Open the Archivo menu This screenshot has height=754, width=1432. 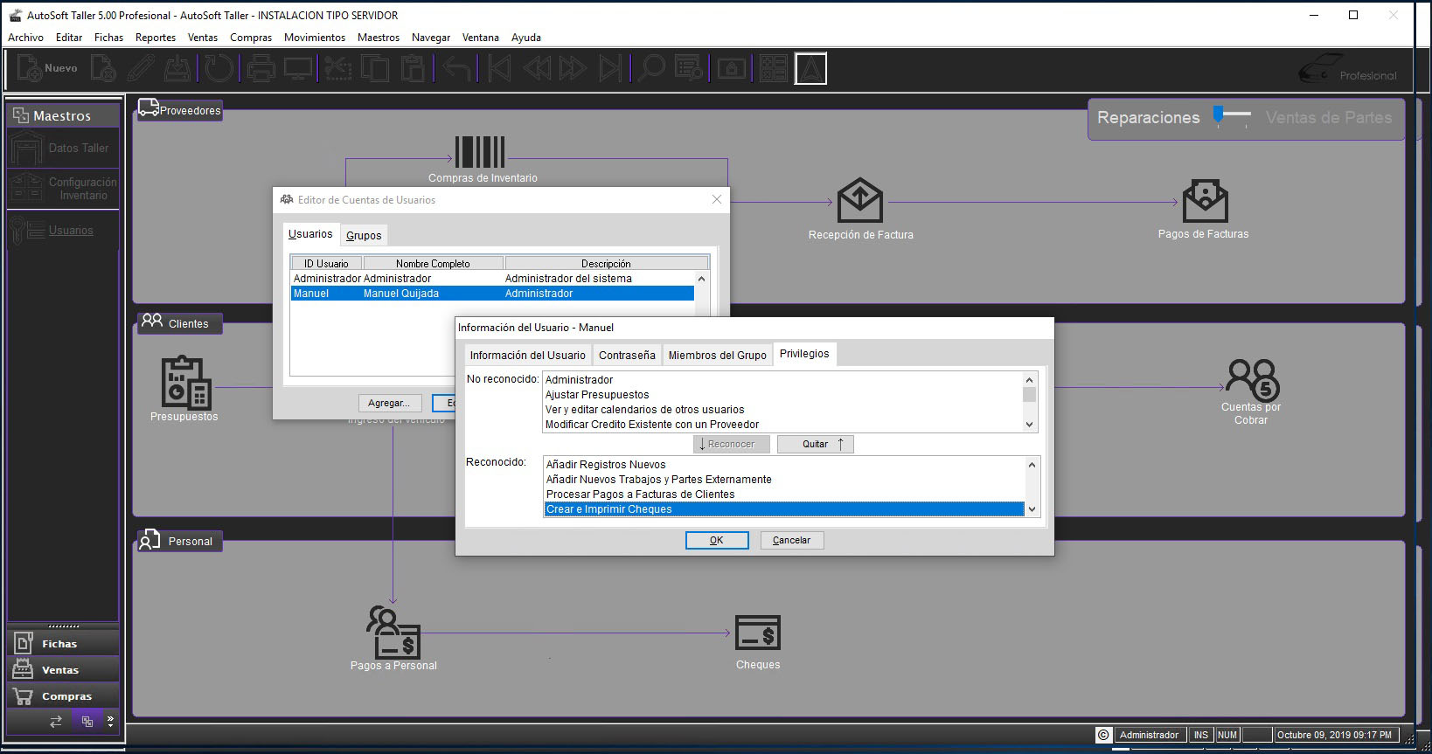[x=25, y=38]
